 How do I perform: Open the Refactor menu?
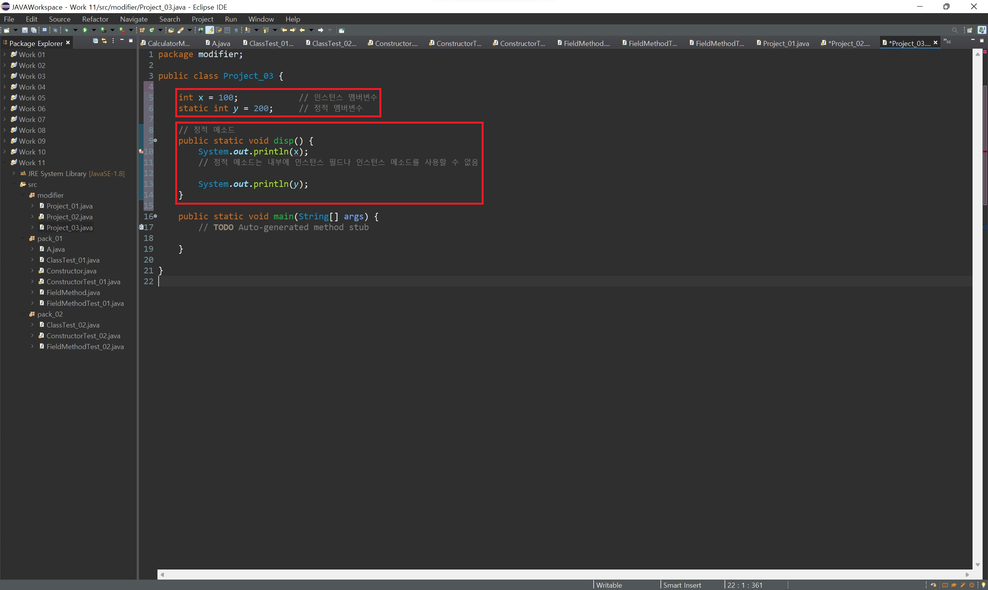(x=95, y=19)
